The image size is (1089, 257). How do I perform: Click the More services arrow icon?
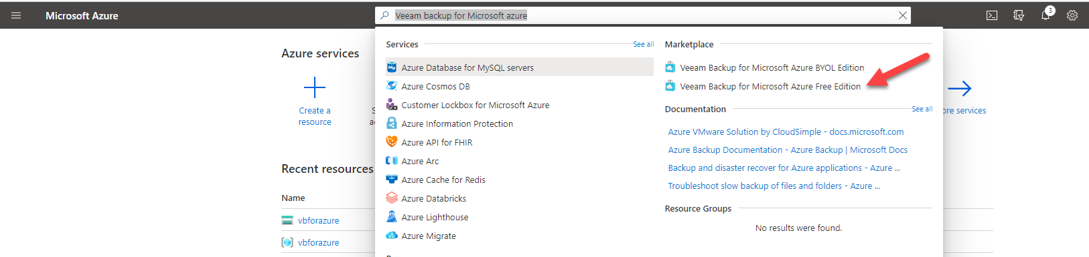click(960, 88)
